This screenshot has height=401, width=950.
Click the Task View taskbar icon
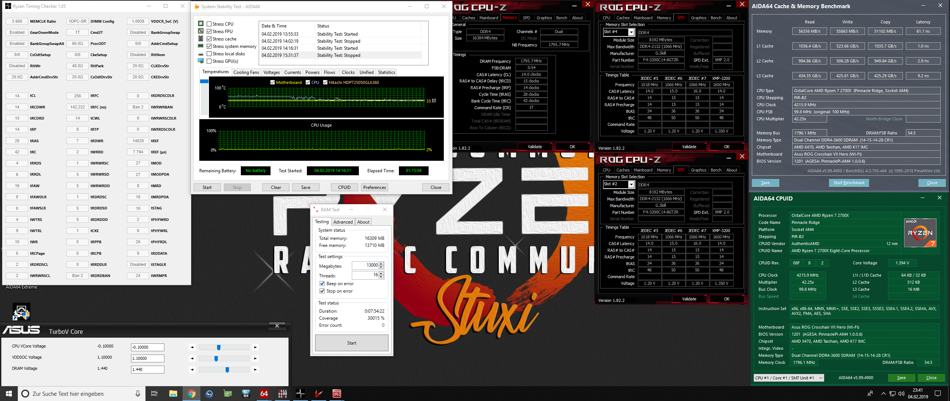point(154,394)
